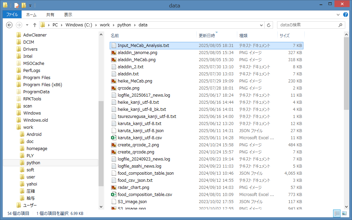Screen dimensions: 352x220
Task: Click the magnifier icon in search box
Action: 340,25
